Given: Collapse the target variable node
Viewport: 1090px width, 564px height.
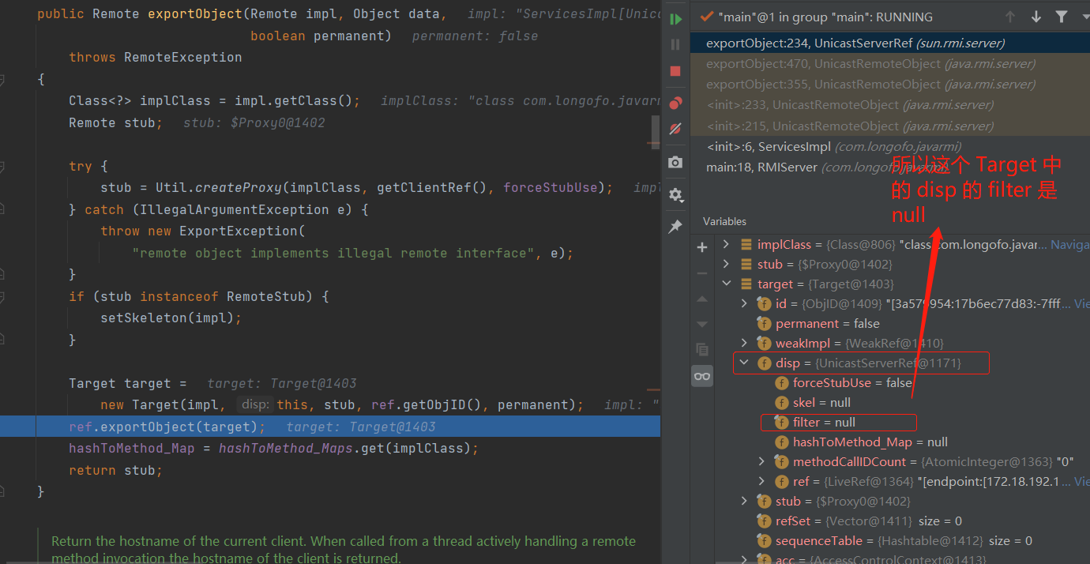Looking at the screenshot, I should pos(727,284).
